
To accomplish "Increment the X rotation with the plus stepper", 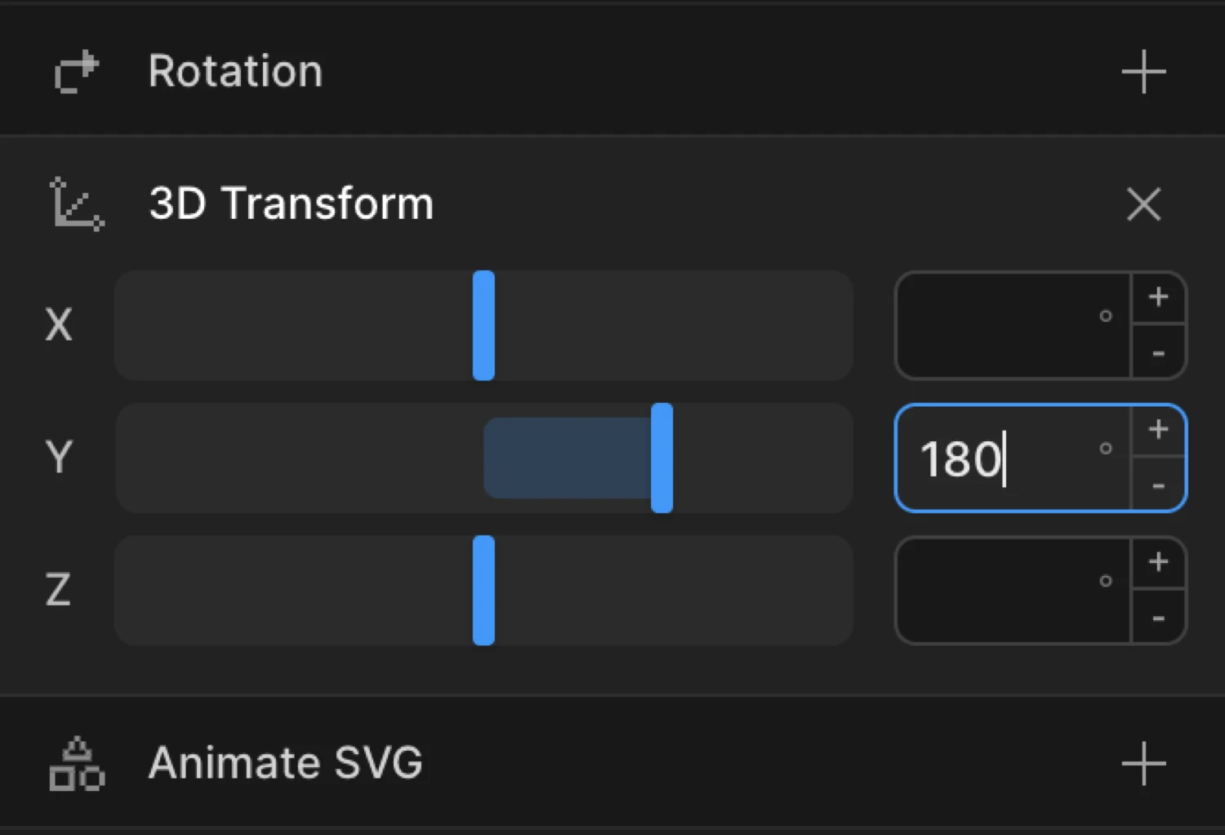I will [1158, 297].
